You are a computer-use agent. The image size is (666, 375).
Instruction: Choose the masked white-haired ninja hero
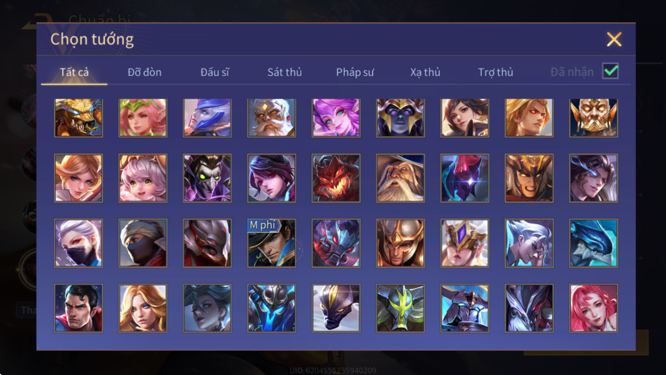pyautogui.click(x=78, y=243)
